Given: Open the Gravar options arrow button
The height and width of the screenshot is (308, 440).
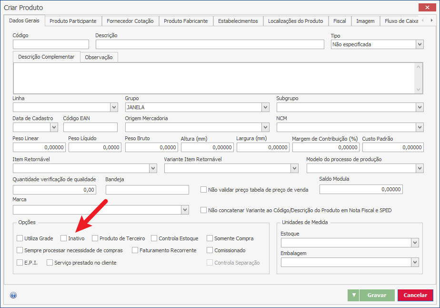Looking at the screenshot, I should (x=353, y=295).
